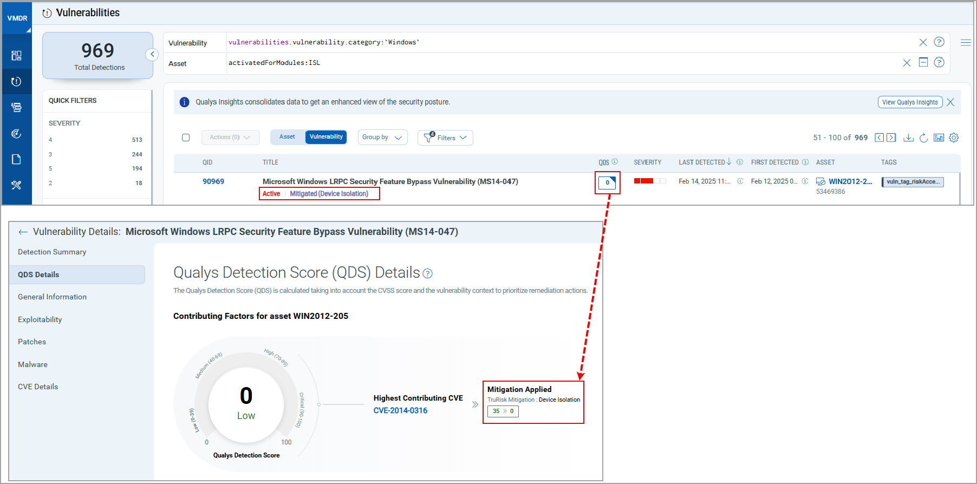Switch view to Vulnerability toggle
Image resolution: width=977 pixels, height=484 pixels.
(x=326, y=137)
